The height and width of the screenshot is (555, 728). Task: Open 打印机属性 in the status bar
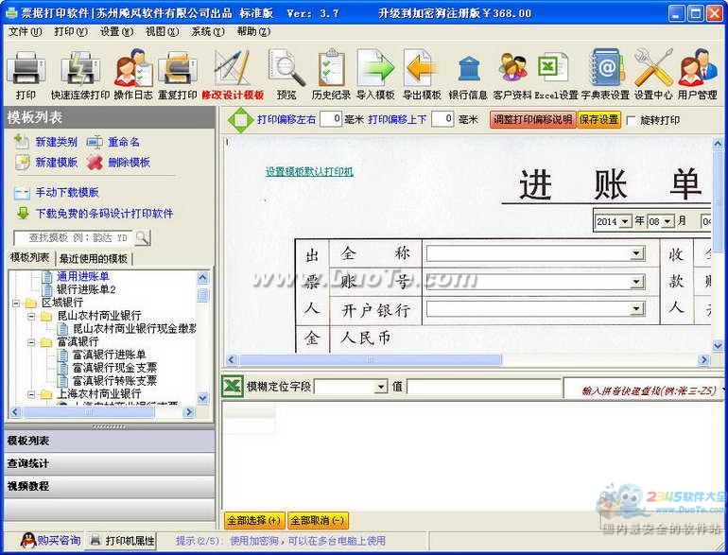click(122, 540)
